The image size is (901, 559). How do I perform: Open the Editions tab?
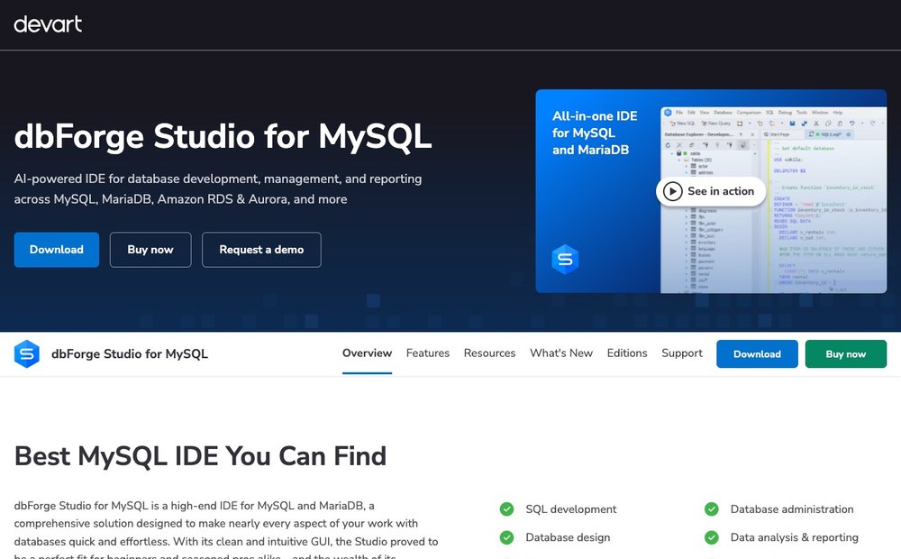click(627, 353)
